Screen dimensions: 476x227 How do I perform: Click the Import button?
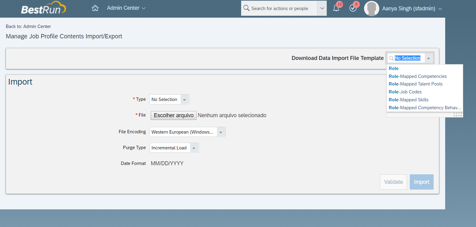pos(422,182)
